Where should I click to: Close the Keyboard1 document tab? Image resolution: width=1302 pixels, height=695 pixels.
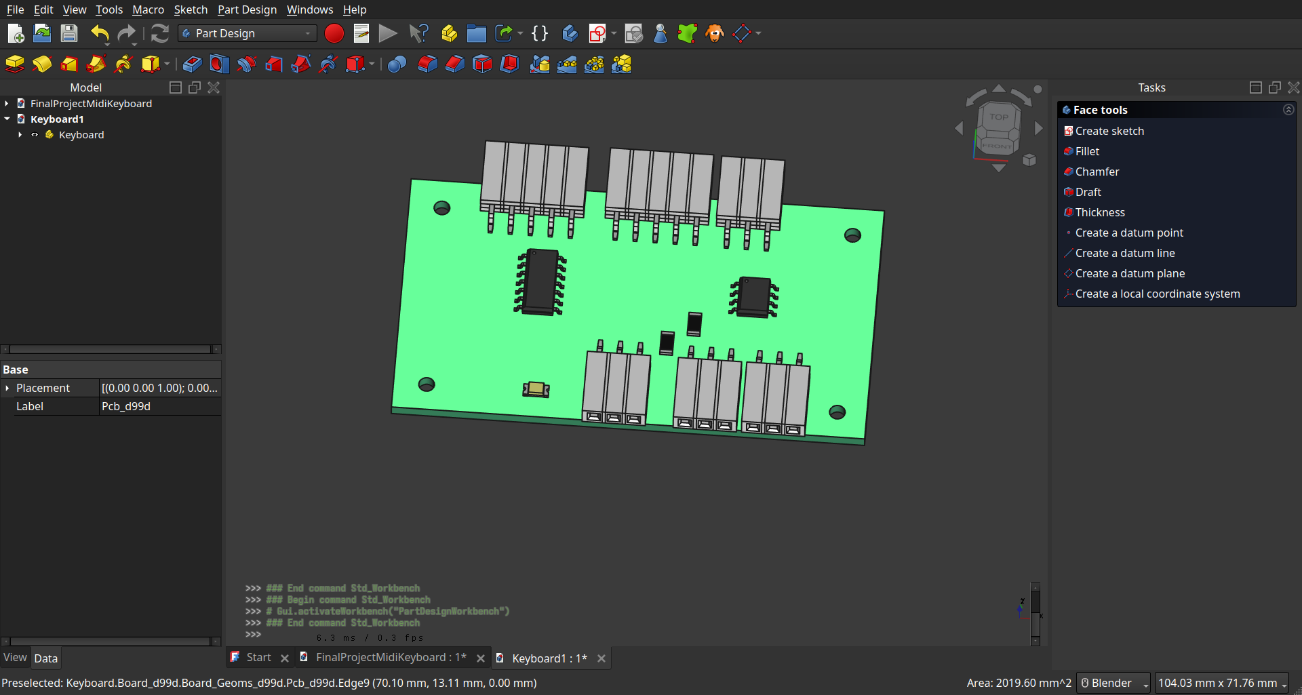[x=601, y=658]
